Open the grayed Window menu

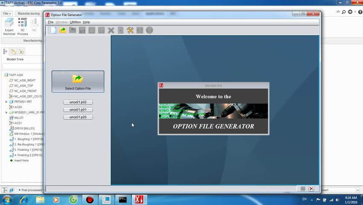pyautogui.click(x=61, y=22)
